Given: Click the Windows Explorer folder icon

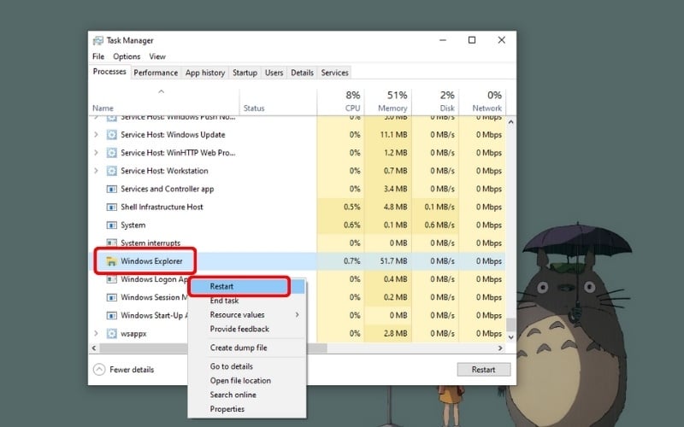Looking at the screenshot, I should tap(112, 261).
